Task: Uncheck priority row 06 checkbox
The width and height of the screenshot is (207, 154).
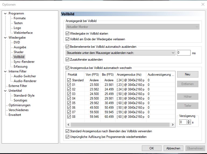Action: pos(69,107)
